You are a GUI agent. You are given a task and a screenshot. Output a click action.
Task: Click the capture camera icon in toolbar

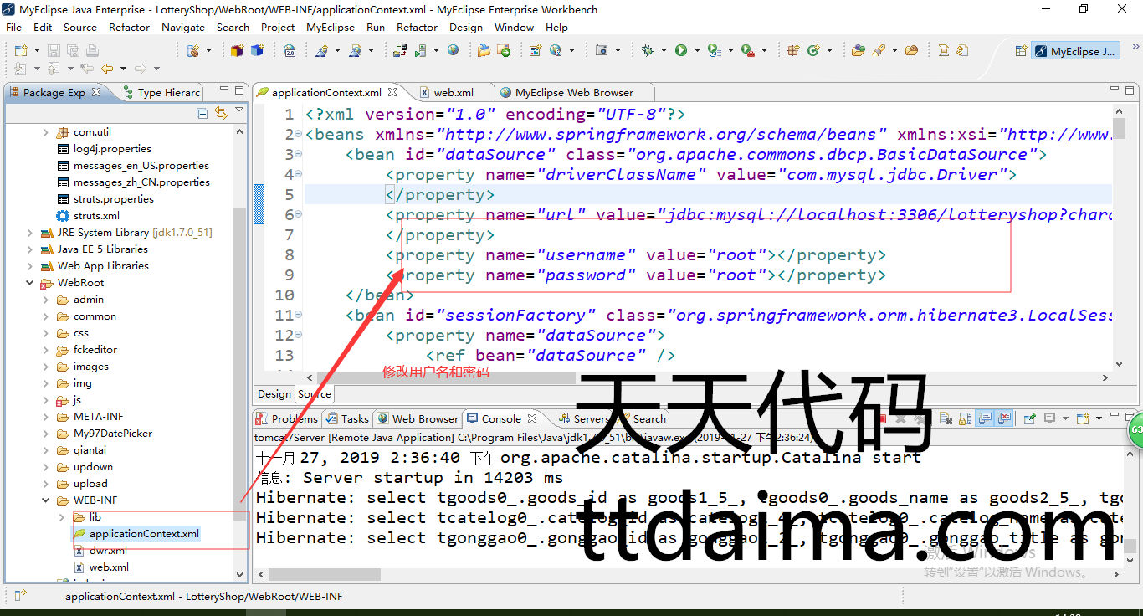click(x=602, y=50)
